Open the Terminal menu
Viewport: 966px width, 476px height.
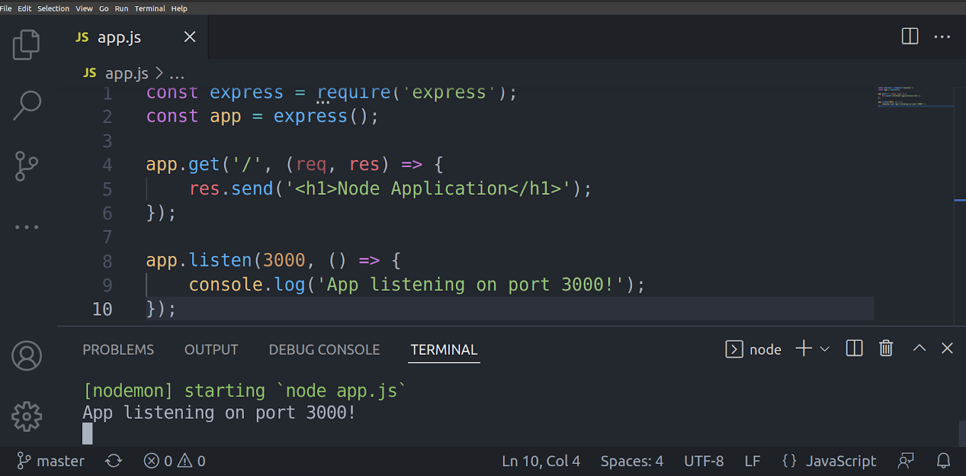click(x=150, y=8)
